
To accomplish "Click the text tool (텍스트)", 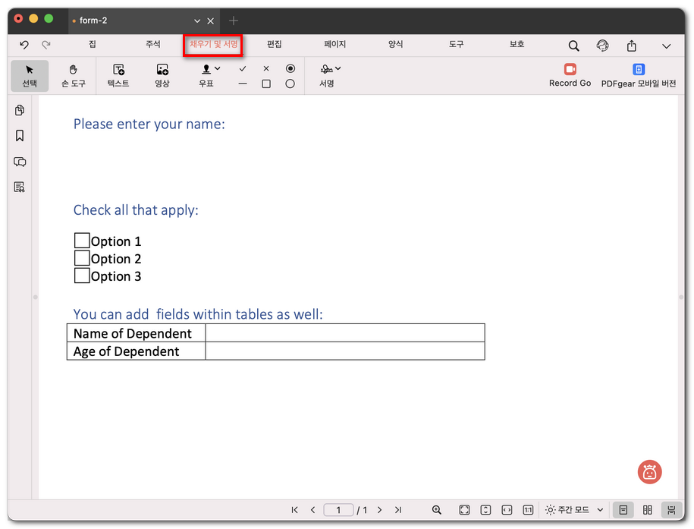I will pos(118,75).
